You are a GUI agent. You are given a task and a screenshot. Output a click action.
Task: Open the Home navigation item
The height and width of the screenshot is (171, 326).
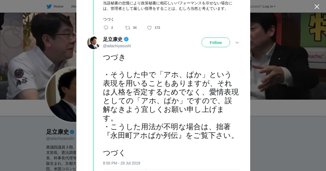58,7
